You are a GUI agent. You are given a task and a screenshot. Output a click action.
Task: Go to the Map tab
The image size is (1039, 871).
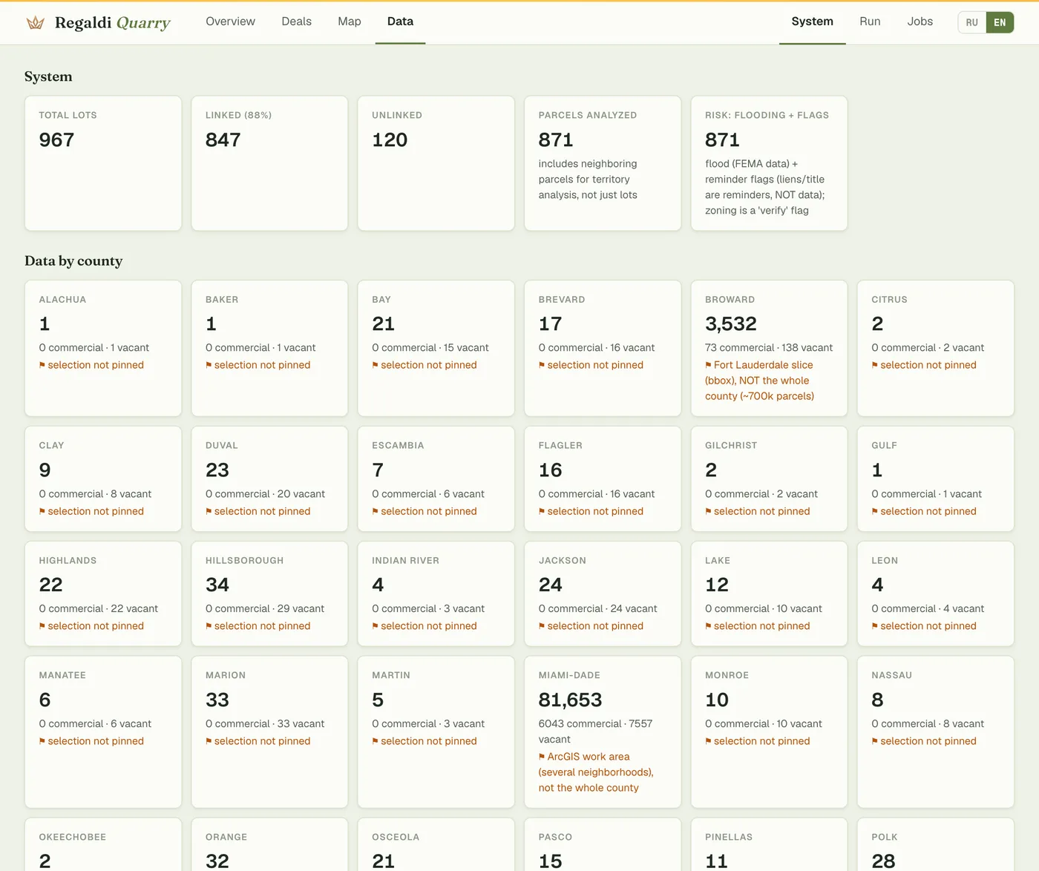coord(349,22)
